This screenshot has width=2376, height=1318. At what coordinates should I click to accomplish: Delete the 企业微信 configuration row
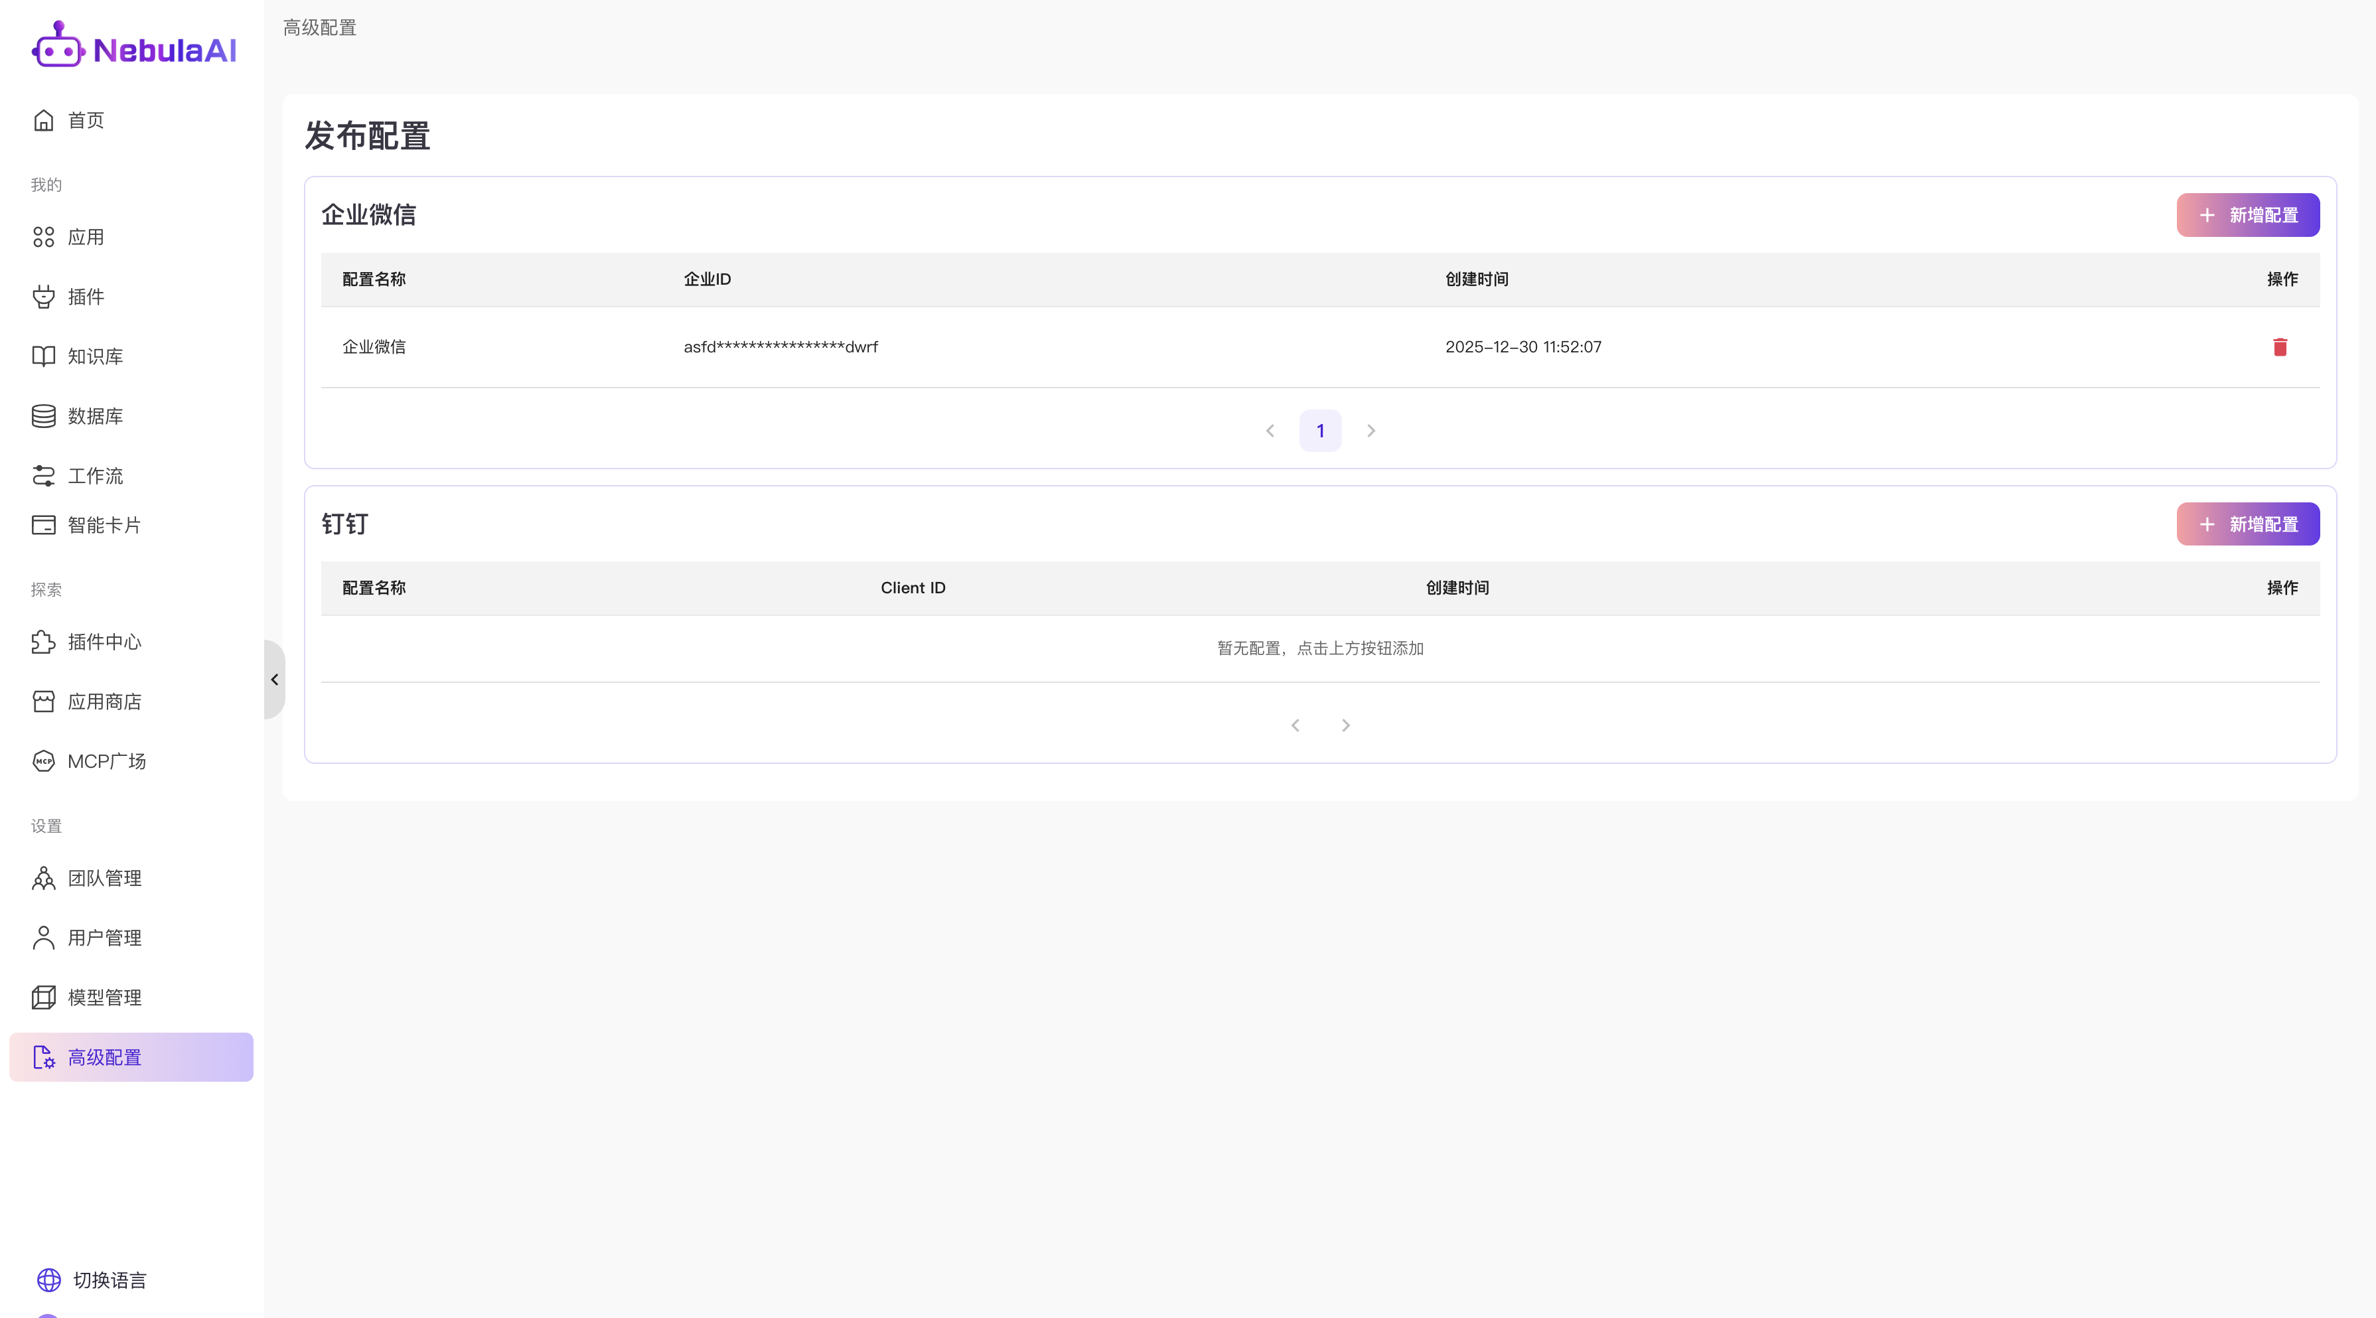point(2279,347)
